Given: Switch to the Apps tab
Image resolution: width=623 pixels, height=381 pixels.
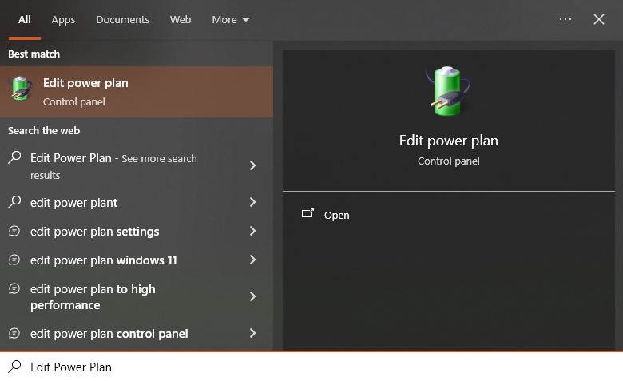Looking at the screenshot, I should tap(63, 20).
